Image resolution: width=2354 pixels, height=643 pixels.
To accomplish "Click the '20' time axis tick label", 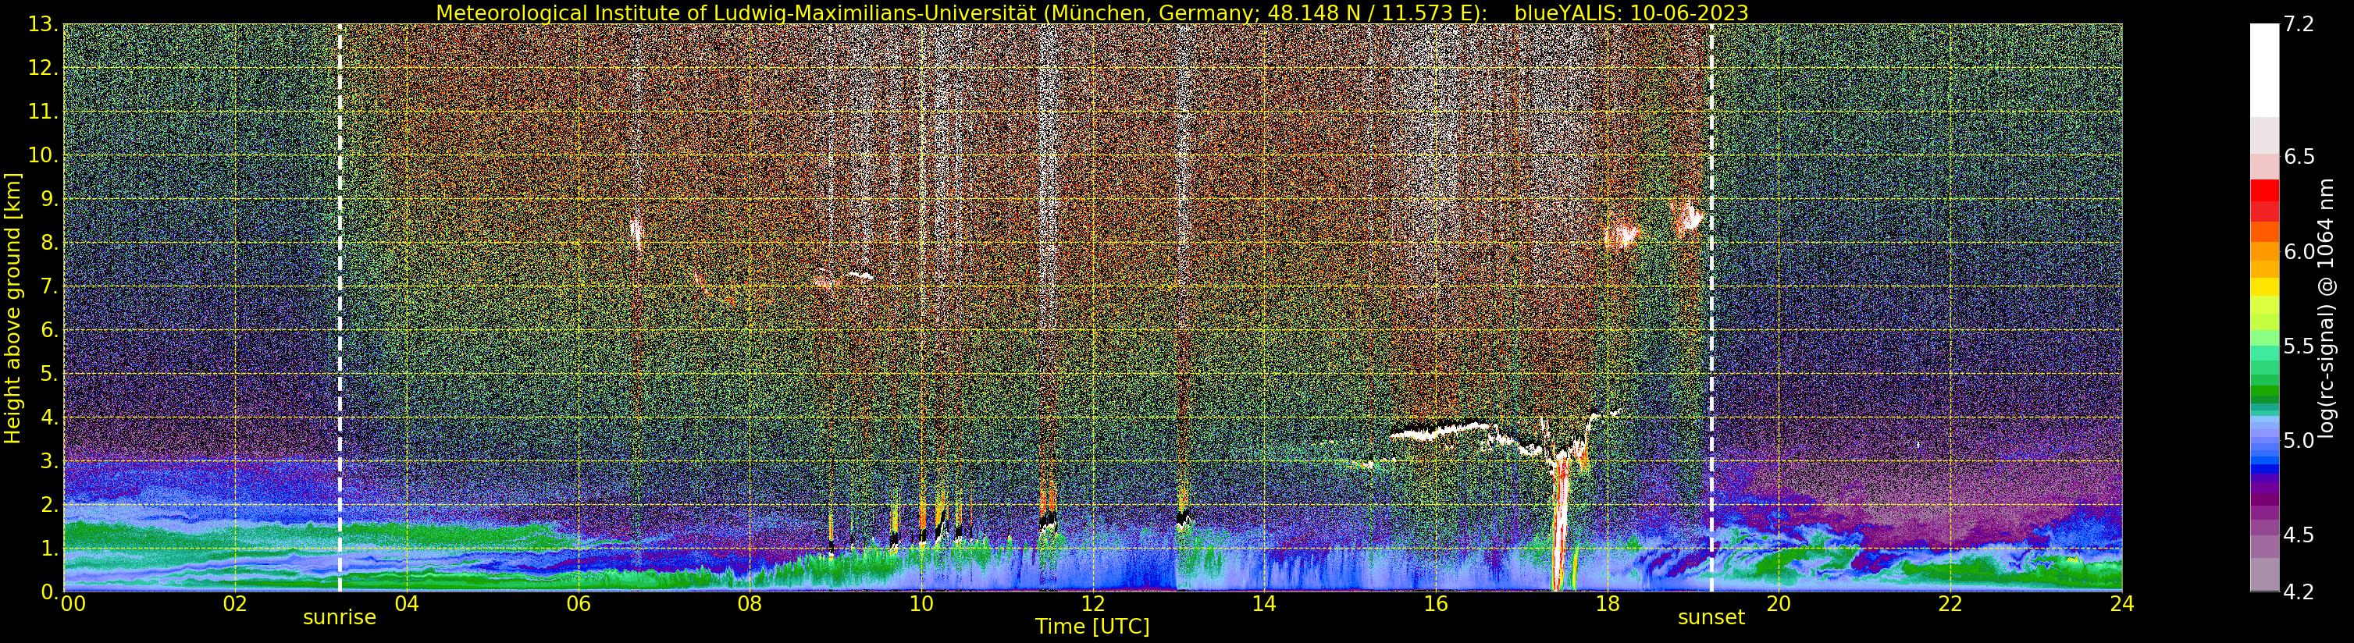I will click(1779, 604).
